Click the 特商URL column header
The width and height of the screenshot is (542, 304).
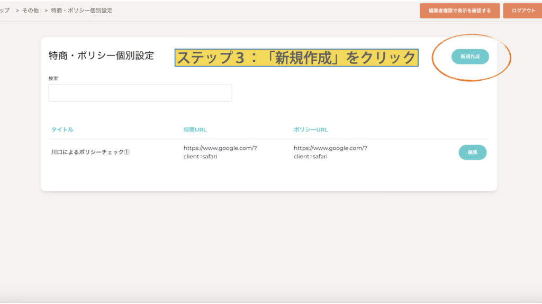[195, 130]
